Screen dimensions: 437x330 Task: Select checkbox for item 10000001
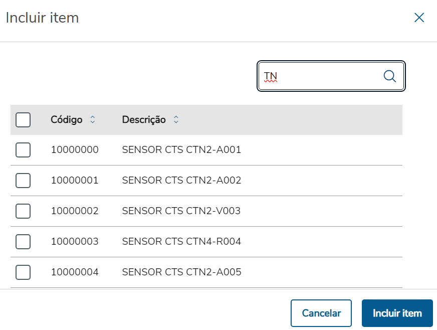click(23, 181)
